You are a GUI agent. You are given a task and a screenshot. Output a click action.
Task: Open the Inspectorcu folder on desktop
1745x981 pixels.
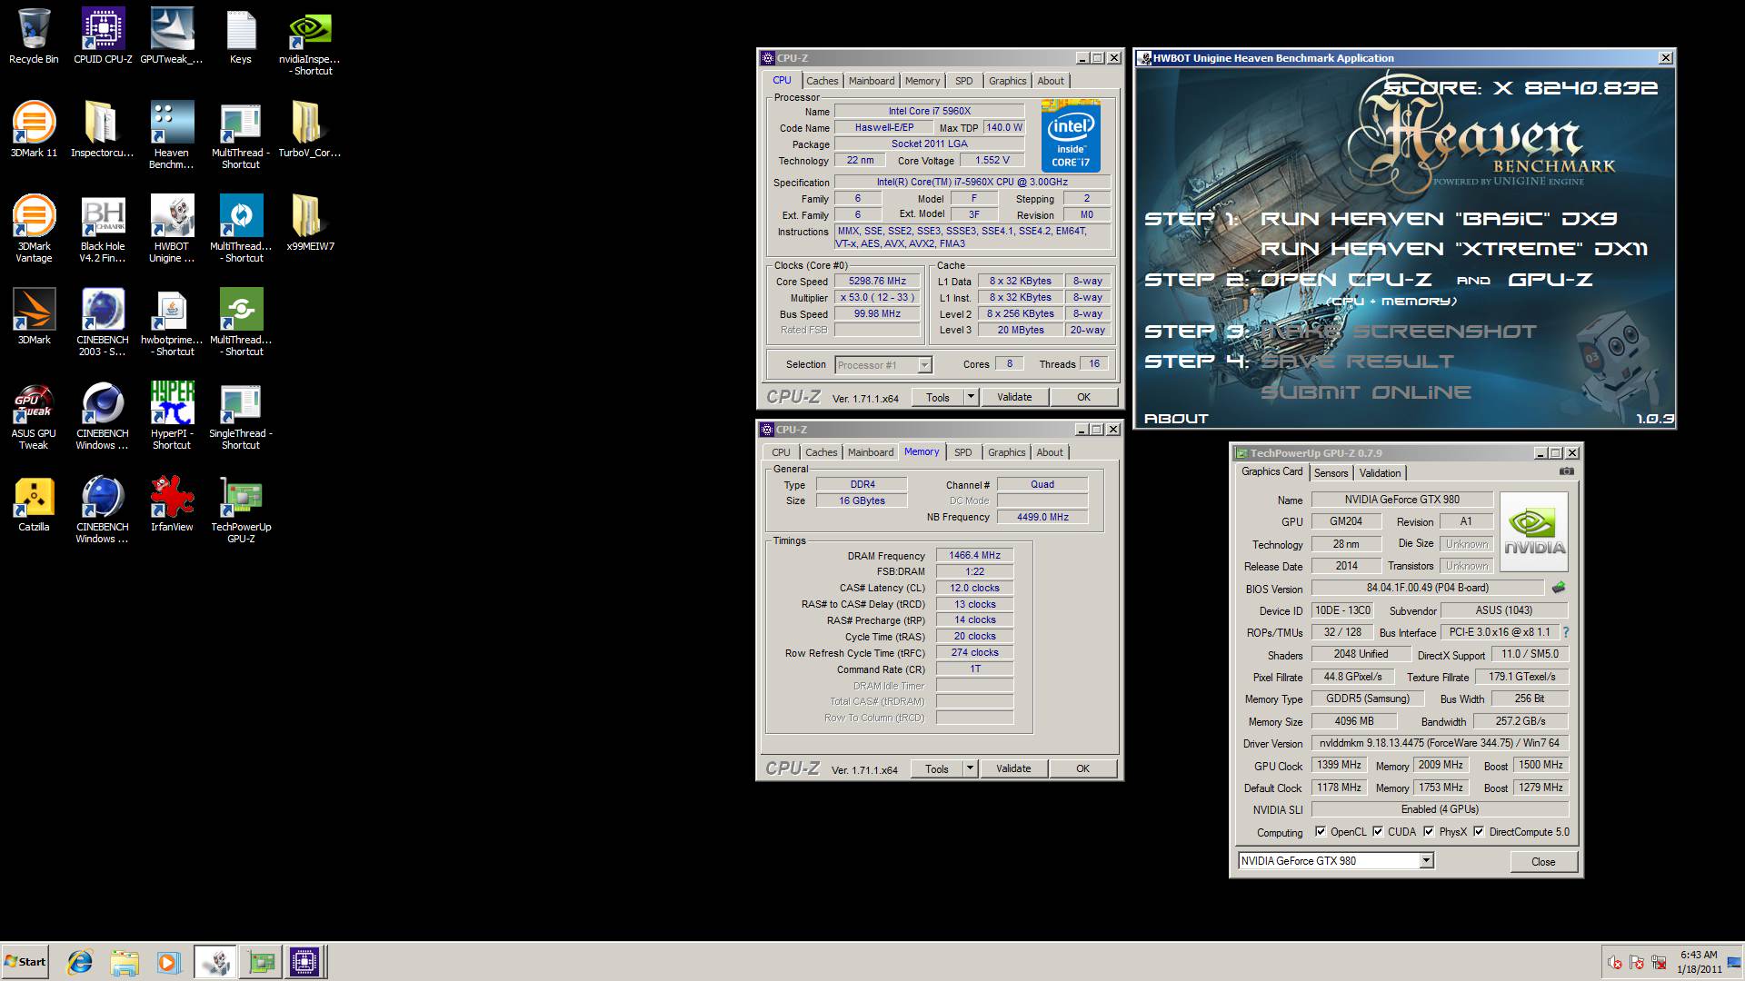103,130
